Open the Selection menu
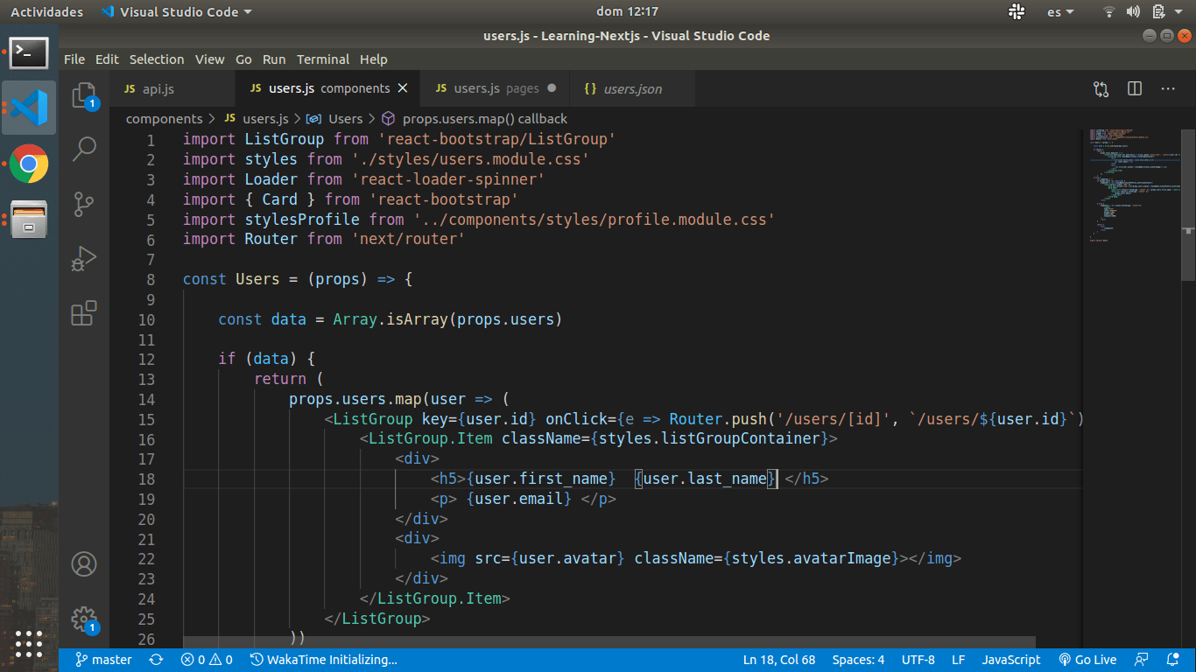The height and width of the screenshot is (672, 1196). pos(157,59)
